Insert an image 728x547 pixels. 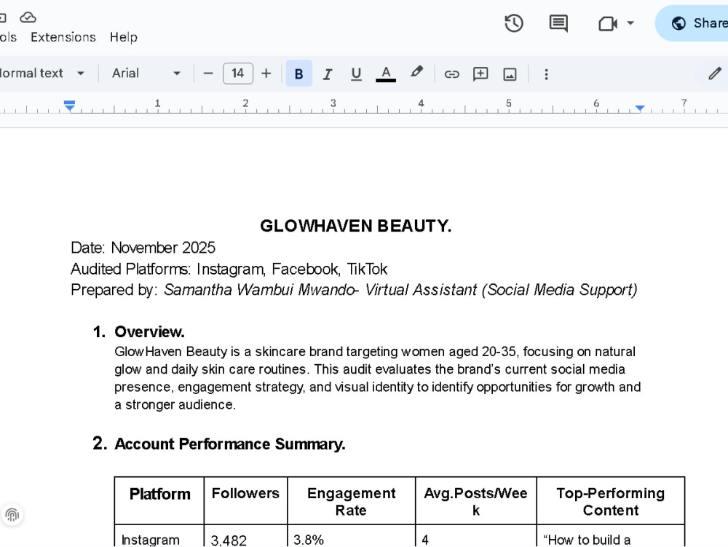(x=510, y=74)
